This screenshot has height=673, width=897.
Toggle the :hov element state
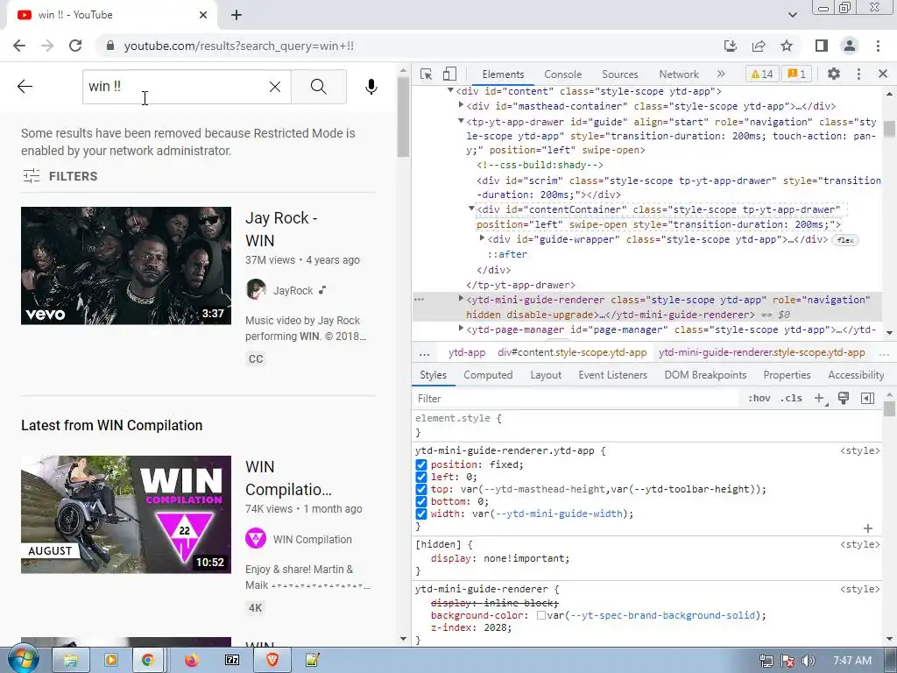[x=759, y=399]
